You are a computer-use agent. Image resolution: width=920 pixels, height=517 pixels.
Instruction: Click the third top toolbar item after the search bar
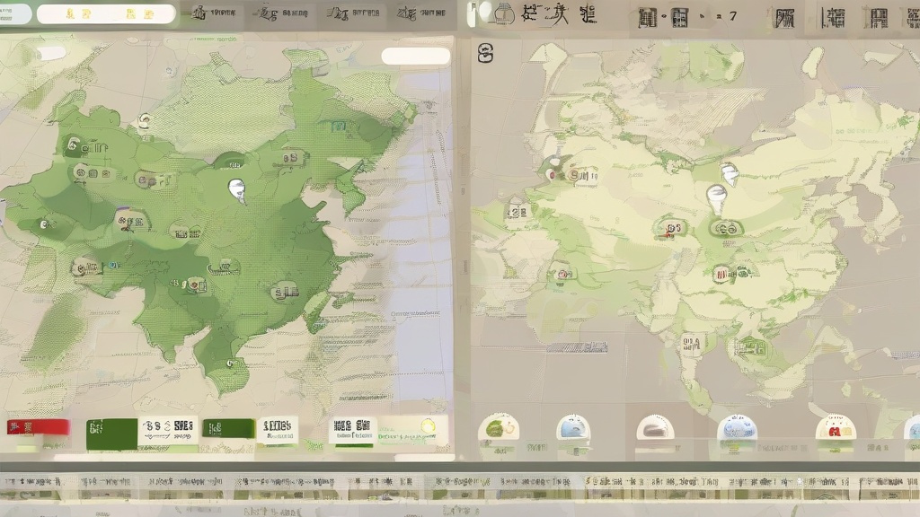(353, 13)
